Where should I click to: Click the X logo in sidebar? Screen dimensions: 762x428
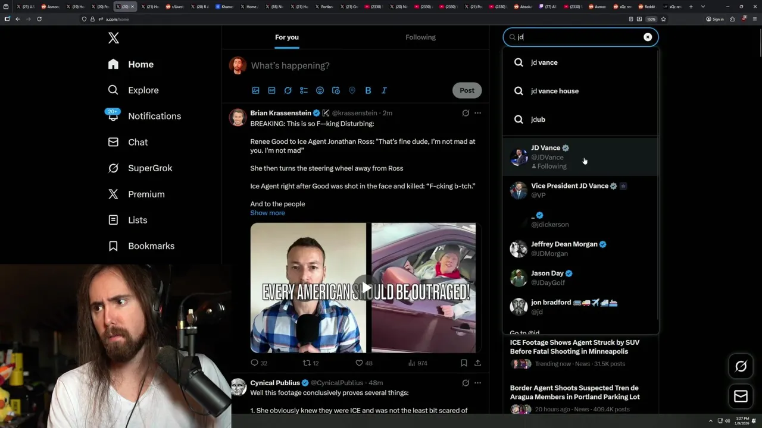tap(114, 38)
